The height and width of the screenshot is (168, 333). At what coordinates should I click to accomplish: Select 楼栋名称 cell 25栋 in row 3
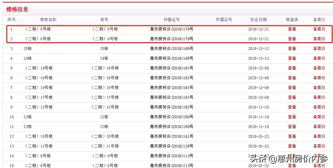(28, 48)
